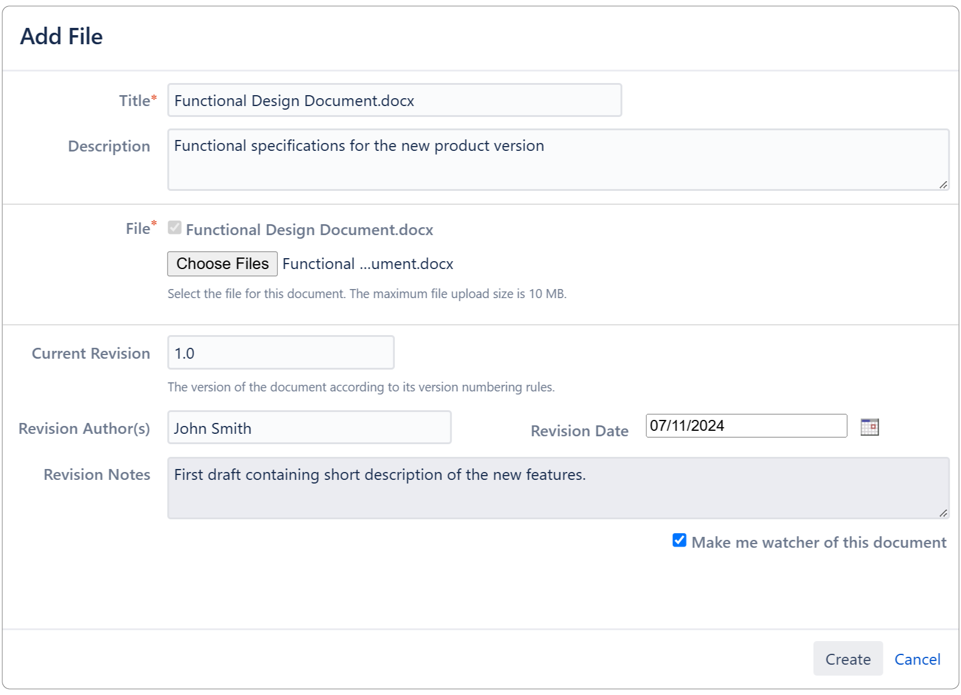Click the Revision Notes label
Image resolution: width=961 pixels, height=695 pixels.
[x=96, y=474]
